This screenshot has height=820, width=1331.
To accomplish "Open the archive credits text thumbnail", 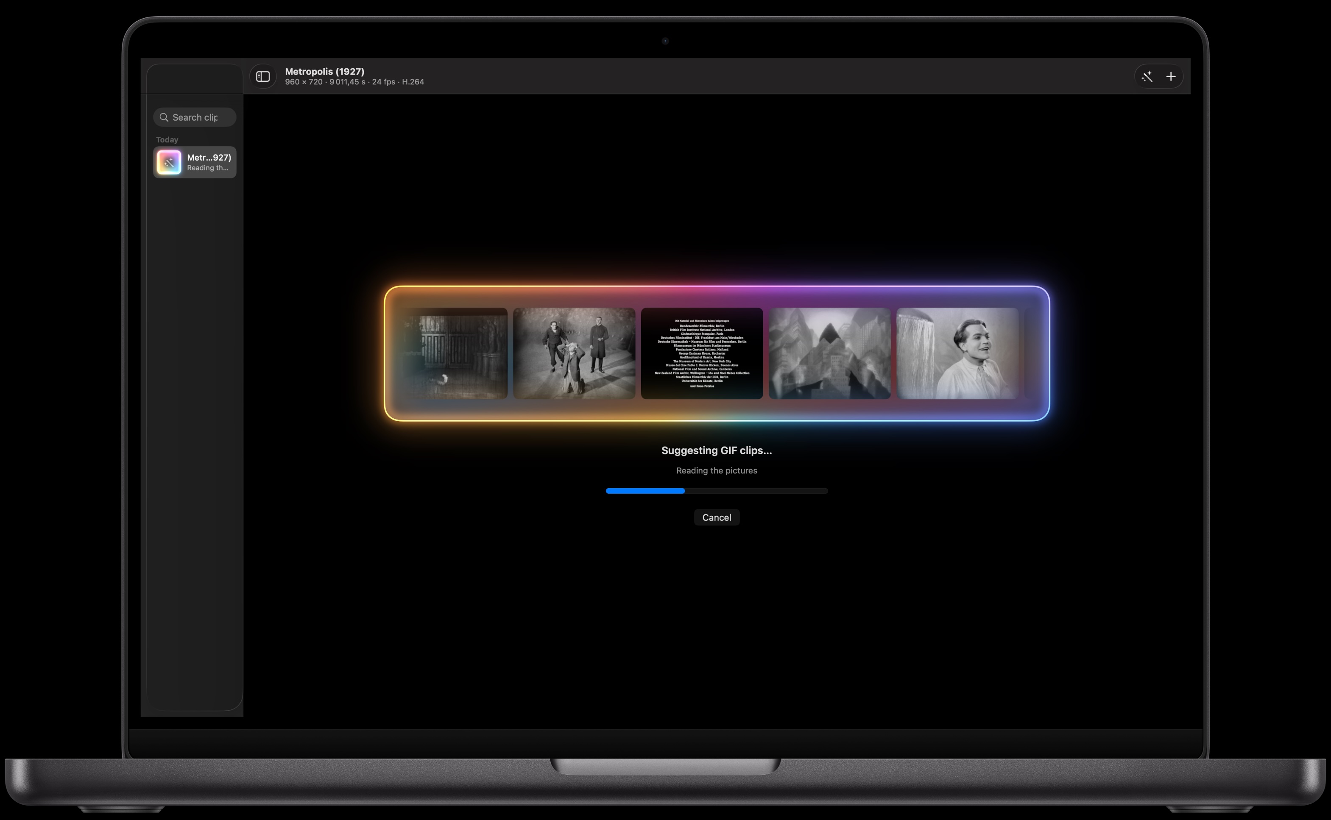I will tap(702, 353).
